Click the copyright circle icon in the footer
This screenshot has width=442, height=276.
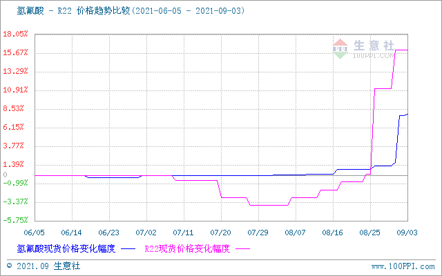(x=10, y=266)
